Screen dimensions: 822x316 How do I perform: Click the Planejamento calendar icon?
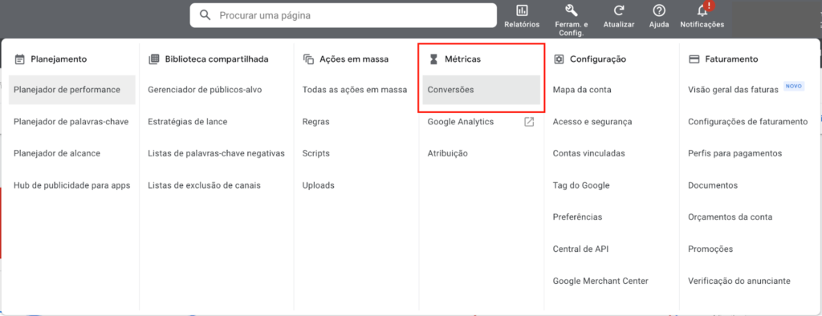point(20,59)
